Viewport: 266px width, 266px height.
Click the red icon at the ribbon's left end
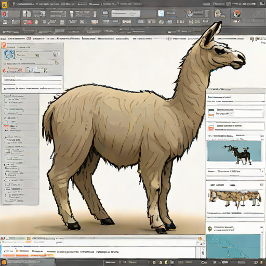5,14
